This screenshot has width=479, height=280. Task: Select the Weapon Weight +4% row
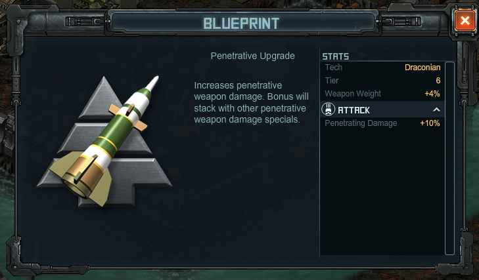pos(382,94)
